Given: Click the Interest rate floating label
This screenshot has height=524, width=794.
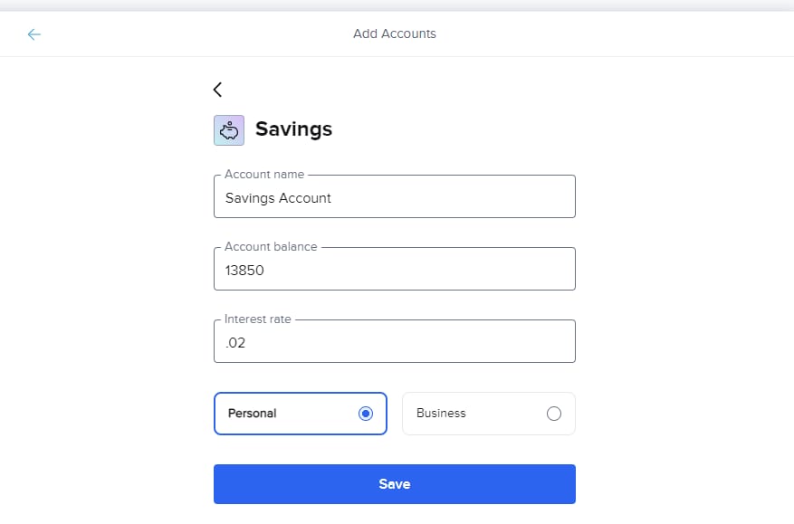Looking at the screenshot, I should 258,319.
